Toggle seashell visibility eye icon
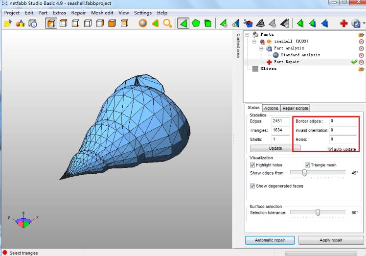Screen dimensions: 366x256 269,42
